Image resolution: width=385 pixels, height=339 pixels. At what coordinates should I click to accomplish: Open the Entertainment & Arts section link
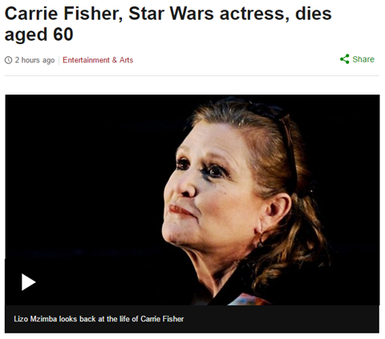tap(98, 60)
